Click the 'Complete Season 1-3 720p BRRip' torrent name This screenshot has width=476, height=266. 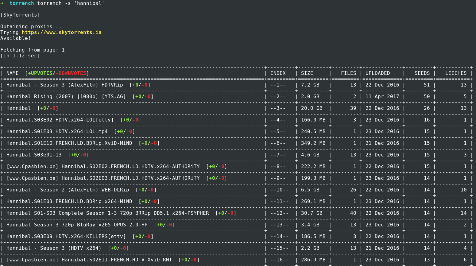(x=108, y=213)
